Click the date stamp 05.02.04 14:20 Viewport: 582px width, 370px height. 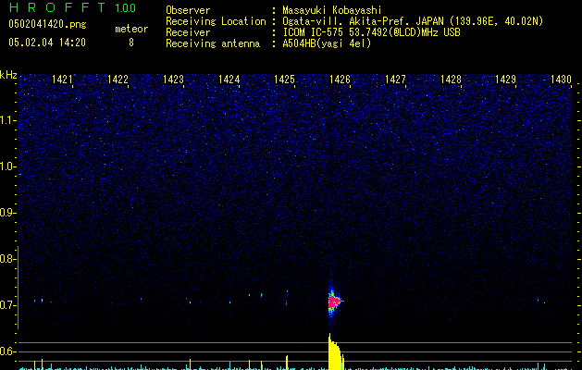tap(46, 43)
